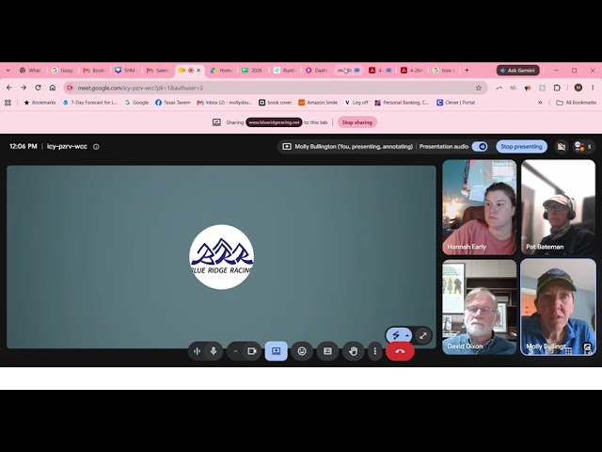Go back in browser
The height and width of the screenshot is (452, 602).
click(9, 88)
